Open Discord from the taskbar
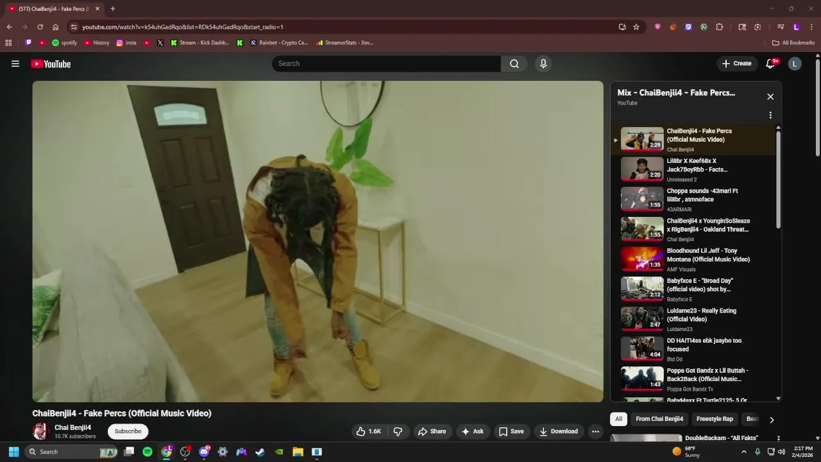Image resolution: width=821 pixels, height=462 pixels. tap(204, 452)
